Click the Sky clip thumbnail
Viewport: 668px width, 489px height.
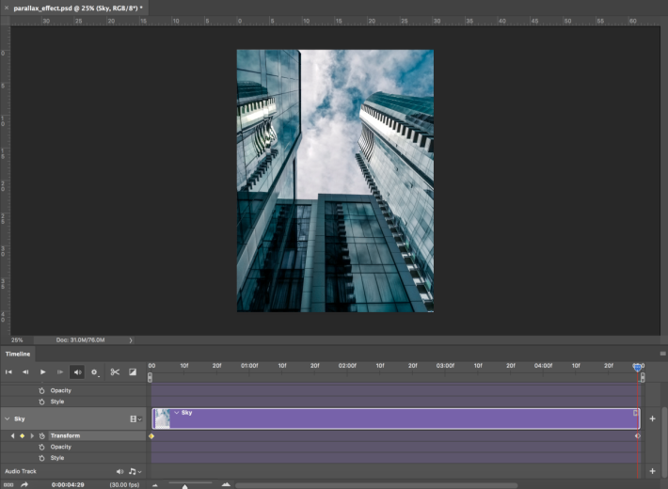162,418
